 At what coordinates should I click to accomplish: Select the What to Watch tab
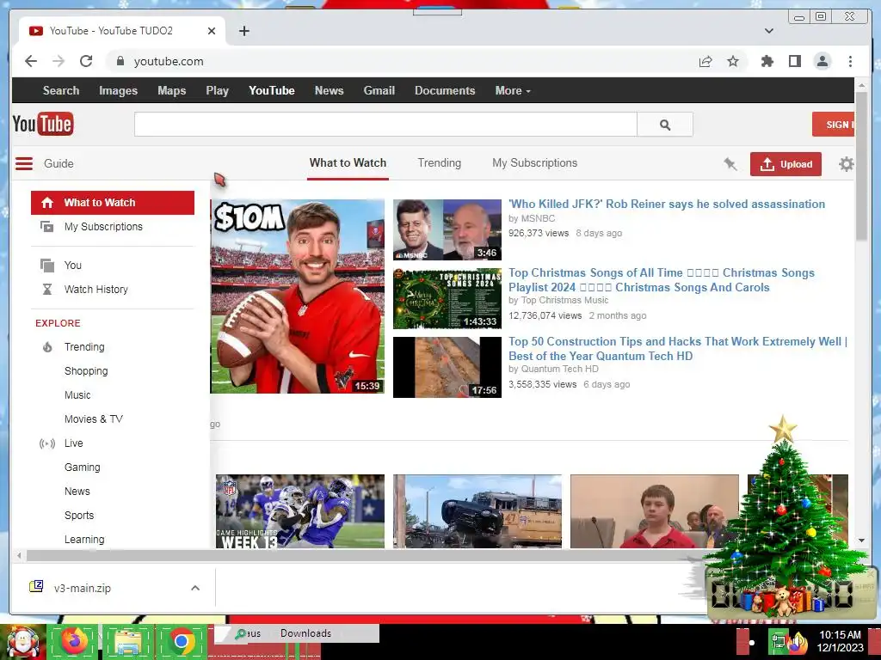[348, 162]
